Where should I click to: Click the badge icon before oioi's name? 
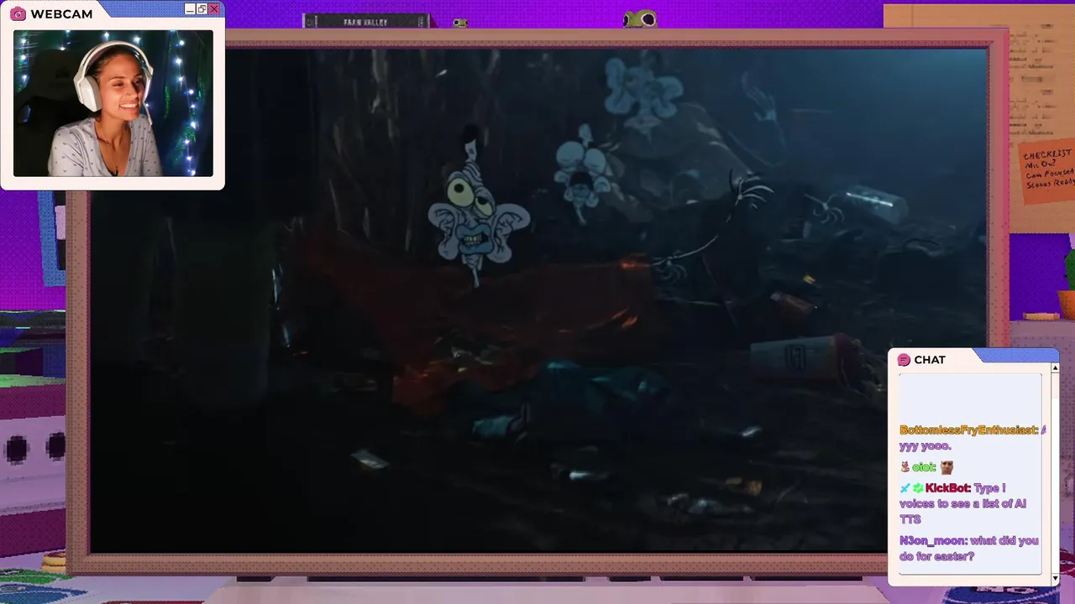905,467
